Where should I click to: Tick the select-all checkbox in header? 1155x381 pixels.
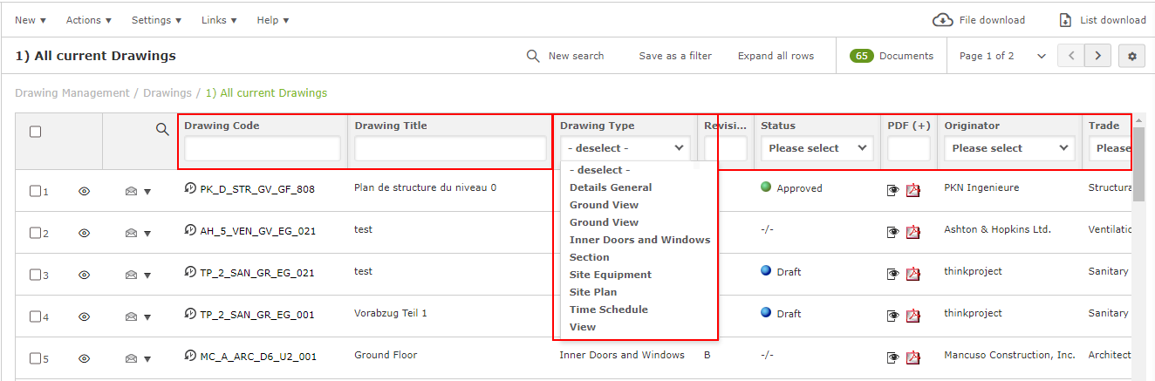36,132
